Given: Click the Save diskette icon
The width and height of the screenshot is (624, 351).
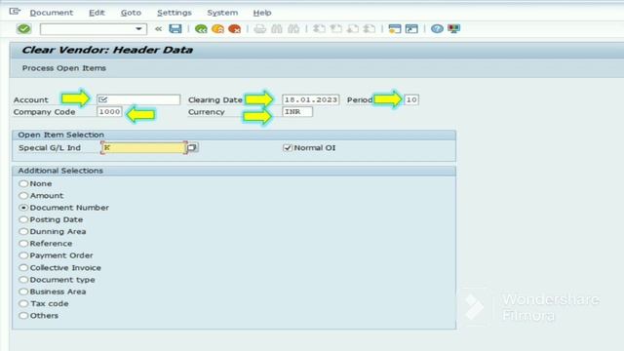Looking at the screenshot, I should 175,28.
